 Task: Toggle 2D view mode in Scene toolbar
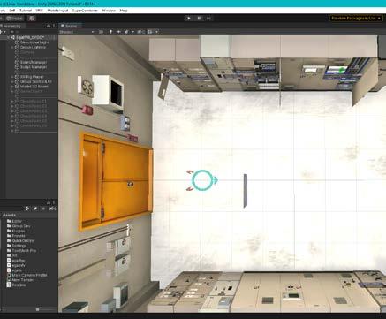(x=101, y=32)
